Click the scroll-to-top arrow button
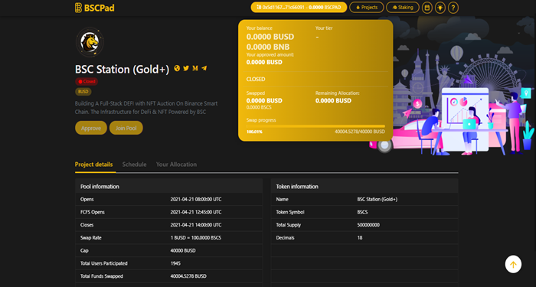Viewport: 536px width, 287px height. pos(513,264)
